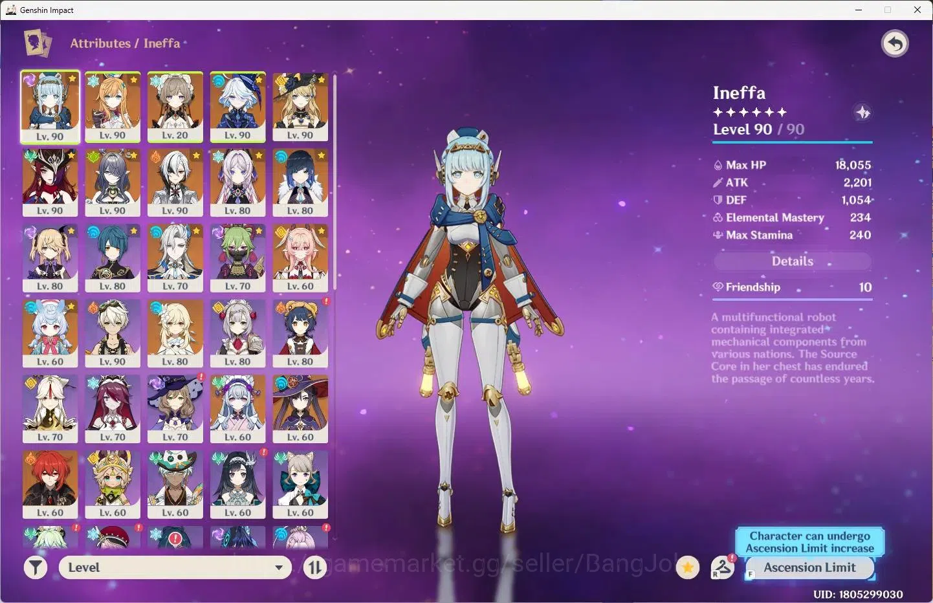This screenshot has width=933, height=603.
Task: Select the Lv. 20 Cryo character portrait
Action: [x=175, y=107]
